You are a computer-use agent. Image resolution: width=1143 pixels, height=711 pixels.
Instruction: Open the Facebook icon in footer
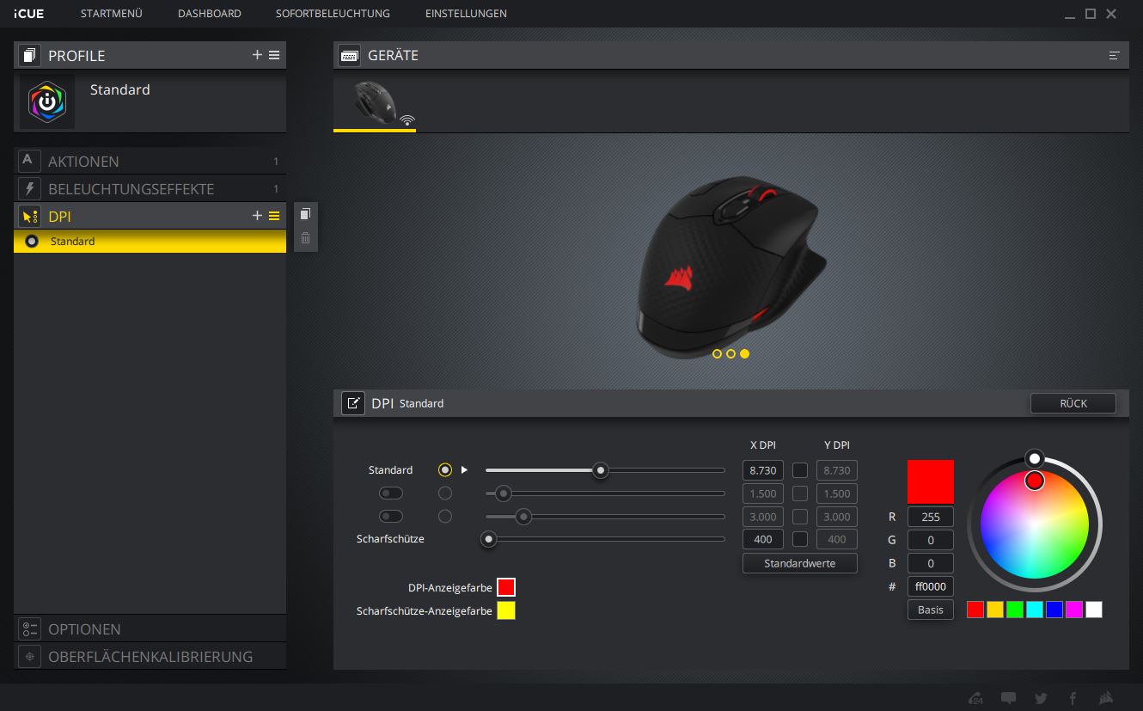coord(1073,698)
